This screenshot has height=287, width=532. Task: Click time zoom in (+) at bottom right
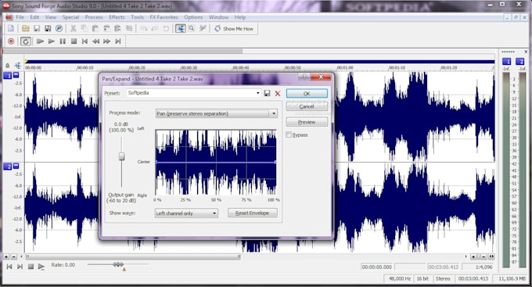point(473,257)
